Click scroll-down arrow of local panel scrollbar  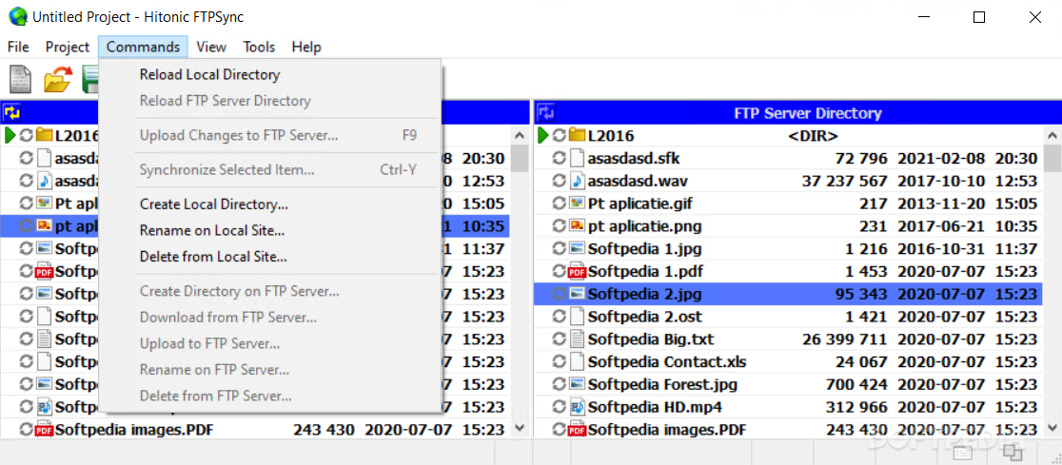click(x=520, y=428)
